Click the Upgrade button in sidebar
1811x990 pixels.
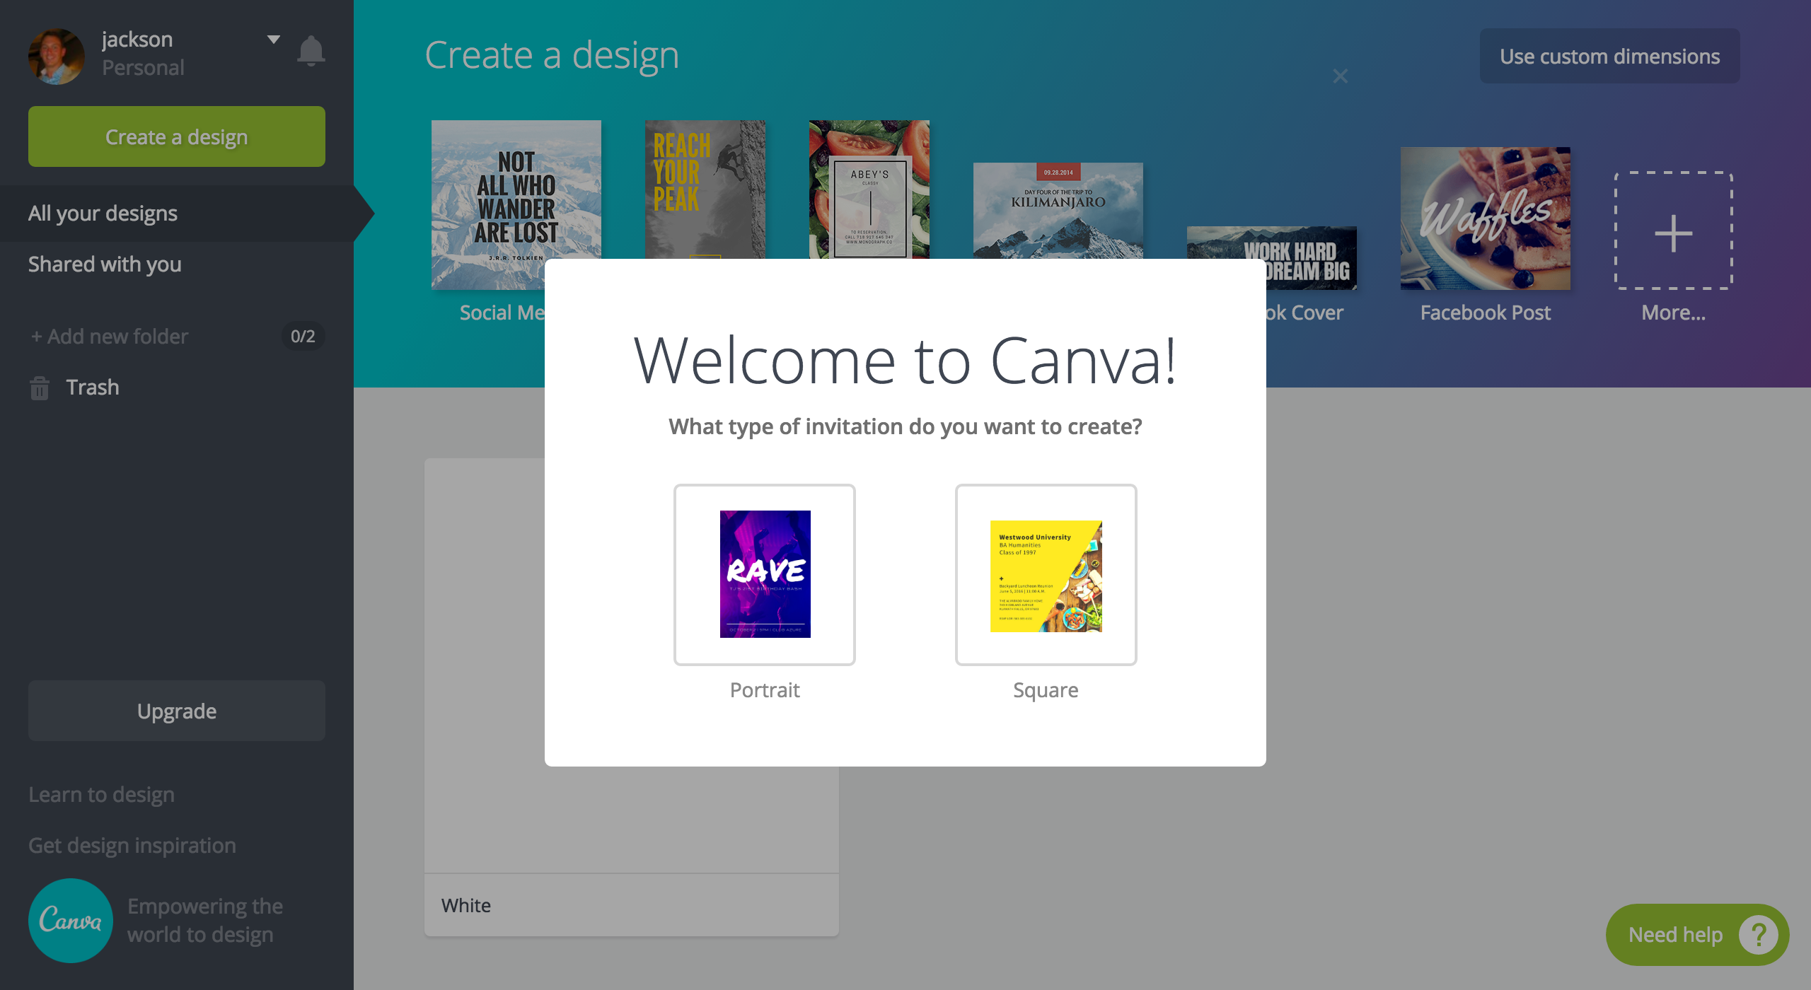click(175, 709)
